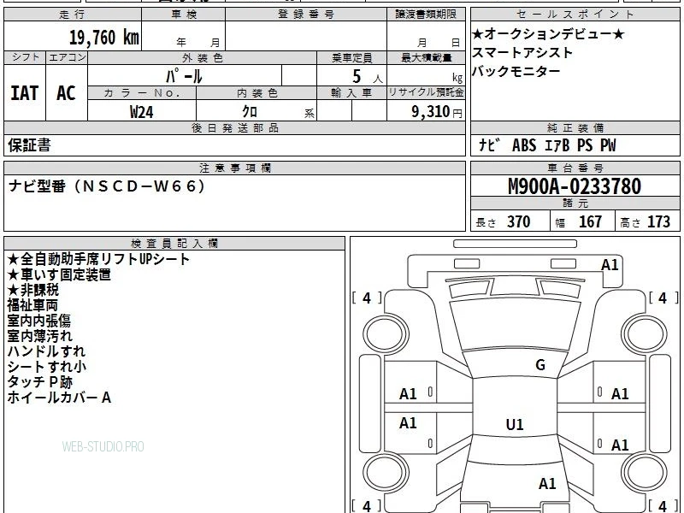The image size is (684, 513).
Task: Click width value 167
Action: (590, 222)
